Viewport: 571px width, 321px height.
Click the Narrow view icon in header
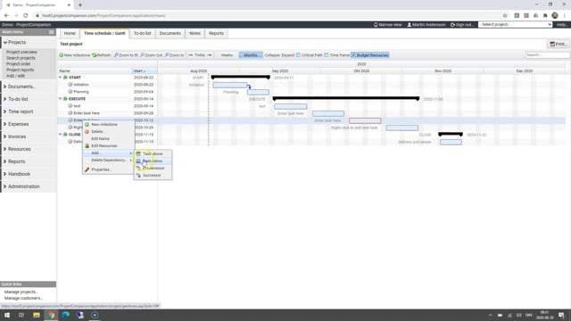376,25
